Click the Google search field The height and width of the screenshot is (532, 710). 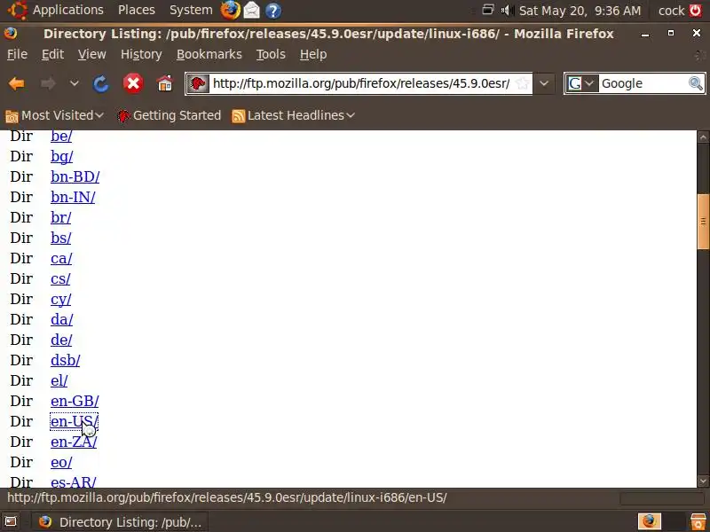pyautogui.click(x=642, y=83)
